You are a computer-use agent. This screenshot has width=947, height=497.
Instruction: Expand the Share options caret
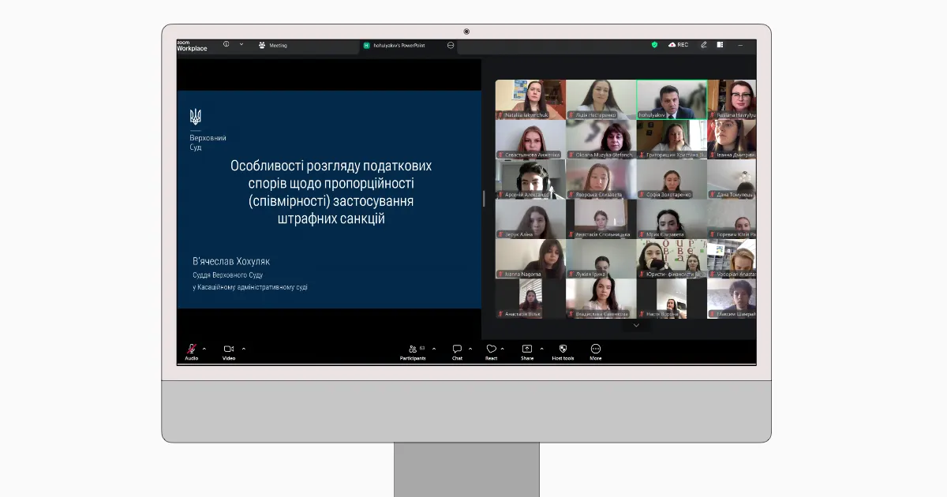click(541, 349)
